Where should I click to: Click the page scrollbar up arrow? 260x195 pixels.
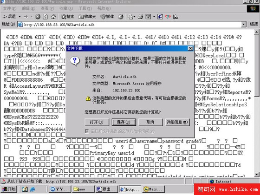pos(256,32)
